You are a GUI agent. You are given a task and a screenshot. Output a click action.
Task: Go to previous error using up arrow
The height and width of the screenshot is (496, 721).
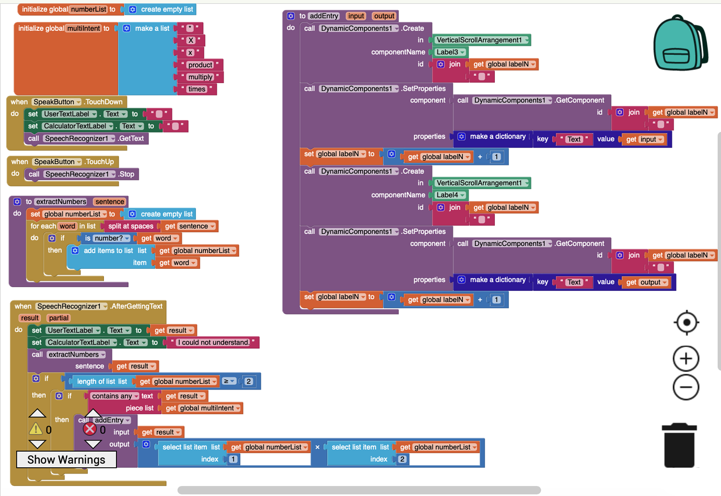92,414
